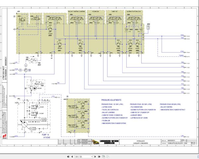Screen dimensions: 199x159
Task: Click the TELE DISMANTLING entry
Action: point(136,107)
